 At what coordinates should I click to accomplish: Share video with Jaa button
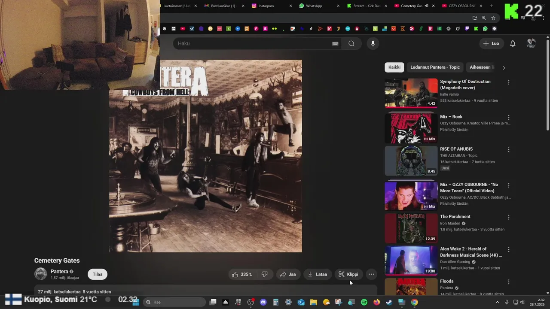pyautogui.click(x=288, y=274)
